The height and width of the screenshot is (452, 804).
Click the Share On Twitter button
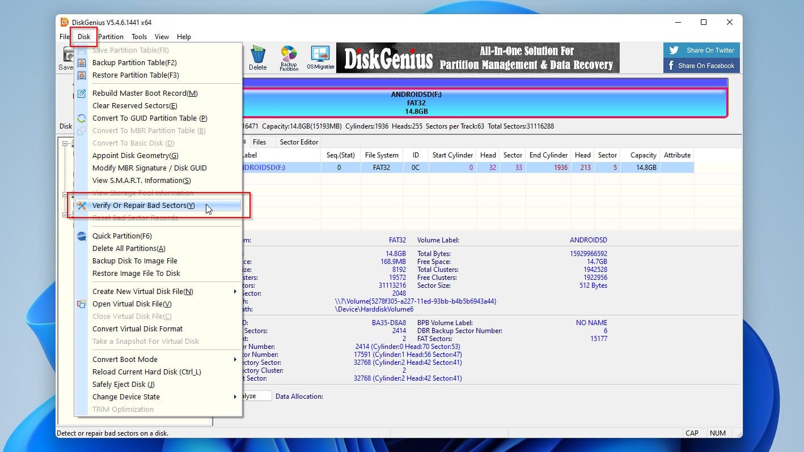tap(701, 50)
